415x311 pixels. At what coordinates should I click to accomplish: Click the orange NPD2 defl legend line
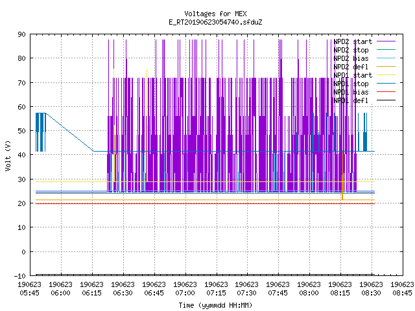point(386,67)
